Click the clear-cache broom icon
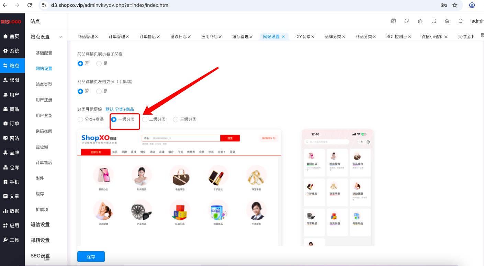The width and height of the screenshot is (484, 266). pyautogui.click(x=420, y=21)
